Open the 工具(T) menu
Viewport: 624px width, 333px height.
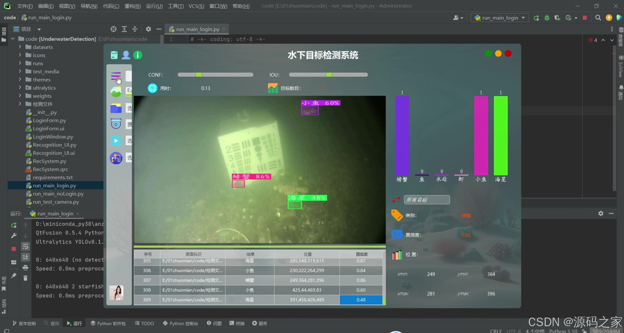point(175,6)
